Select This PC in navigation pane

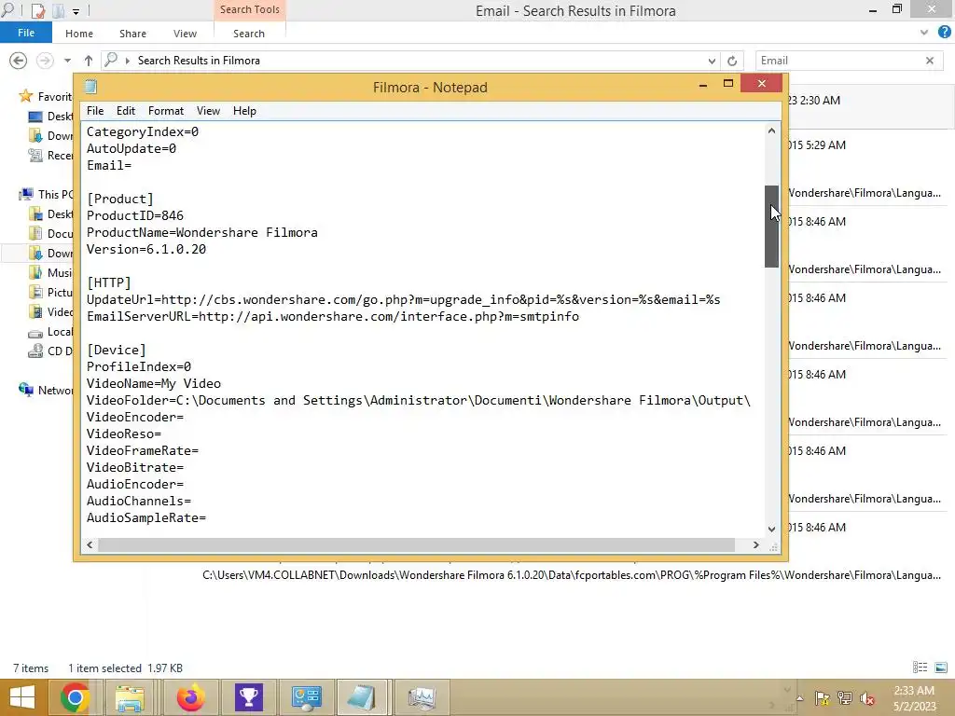[x=47, y=194]
